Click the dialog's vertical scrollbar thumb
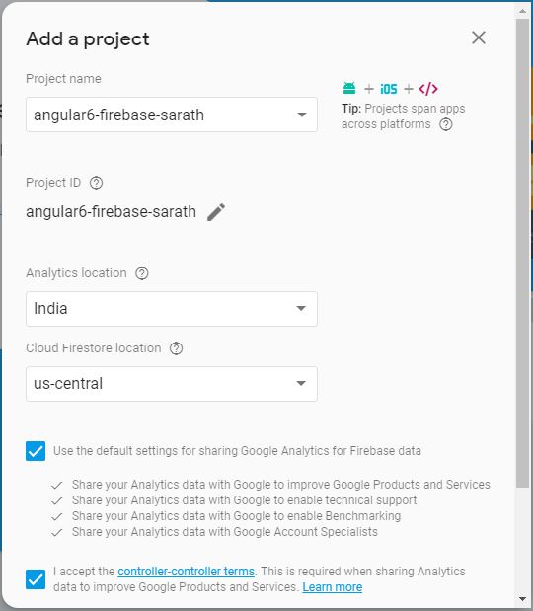Viewport: 533px width, 611px height. tap(522, 253)
